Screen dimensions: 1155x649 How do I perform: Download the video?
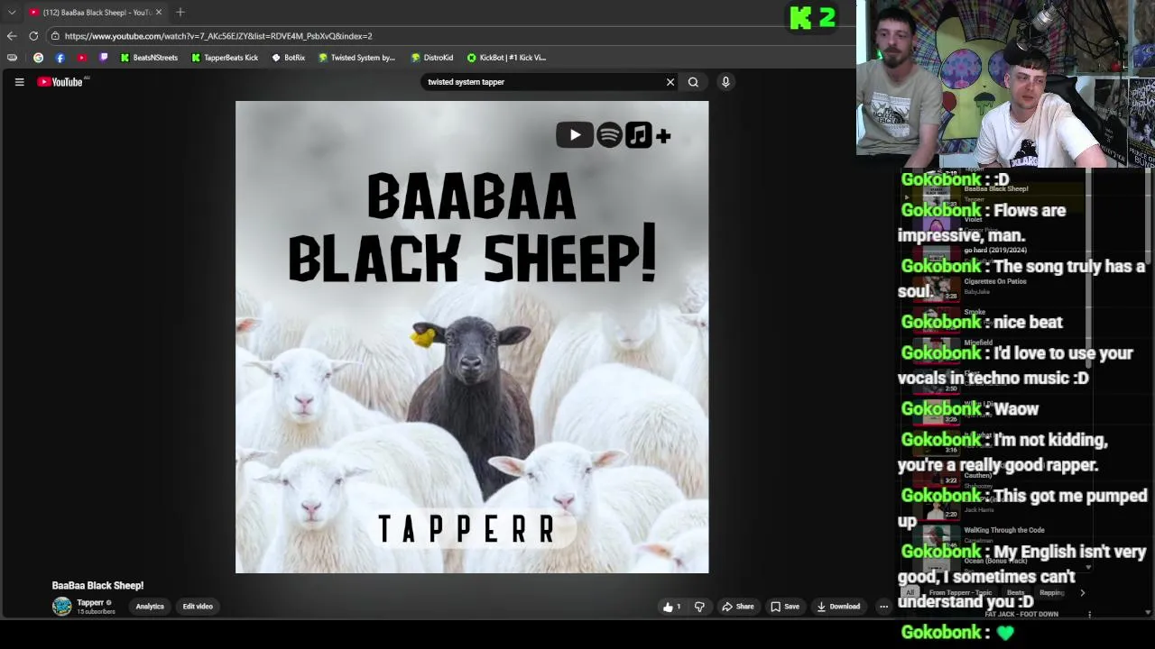pos(837,607)
